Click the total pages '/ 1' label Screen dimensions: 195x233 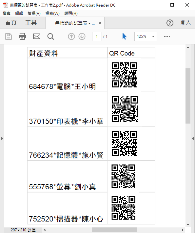[105, 36]
